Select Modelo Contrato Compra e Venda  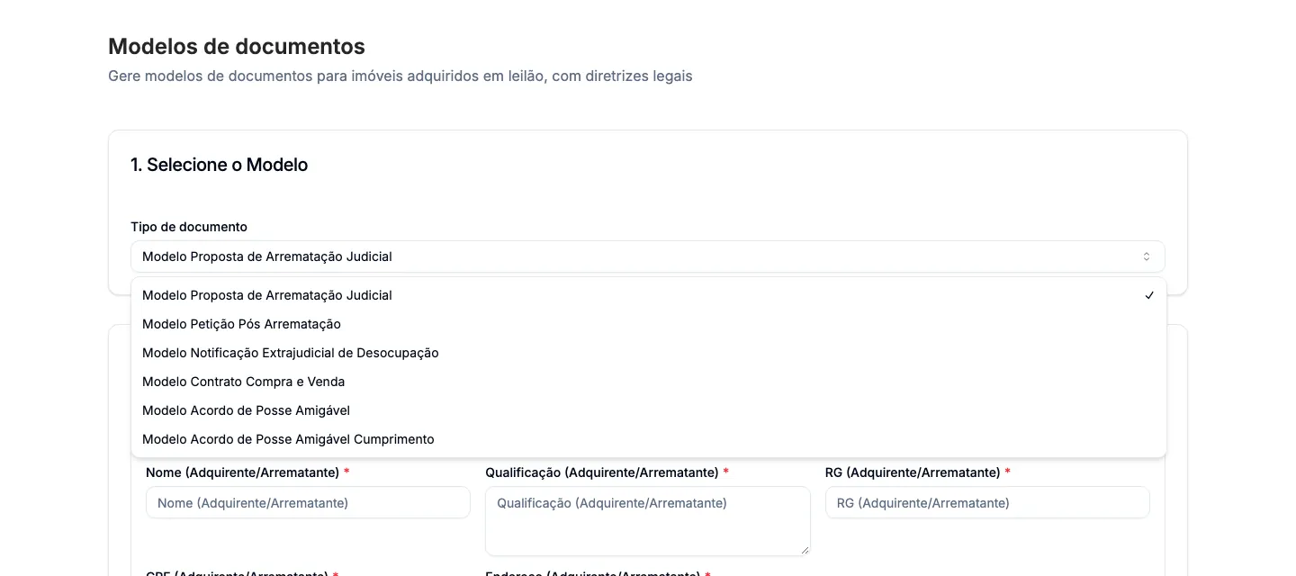tap(648, 382)
